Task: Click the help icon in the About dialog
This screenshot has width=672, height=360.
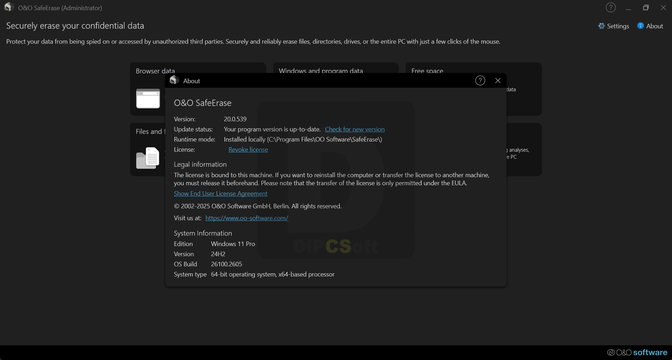Action: (x=480, y=81)
